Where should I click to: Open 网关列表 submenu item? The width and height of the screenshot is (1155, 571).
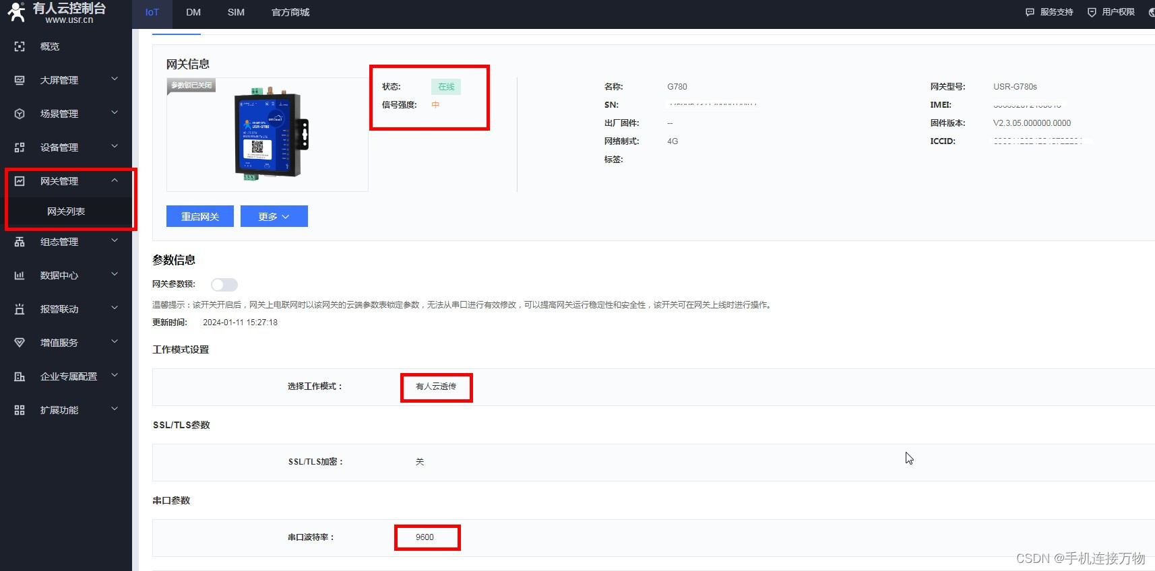click(66, 211)
